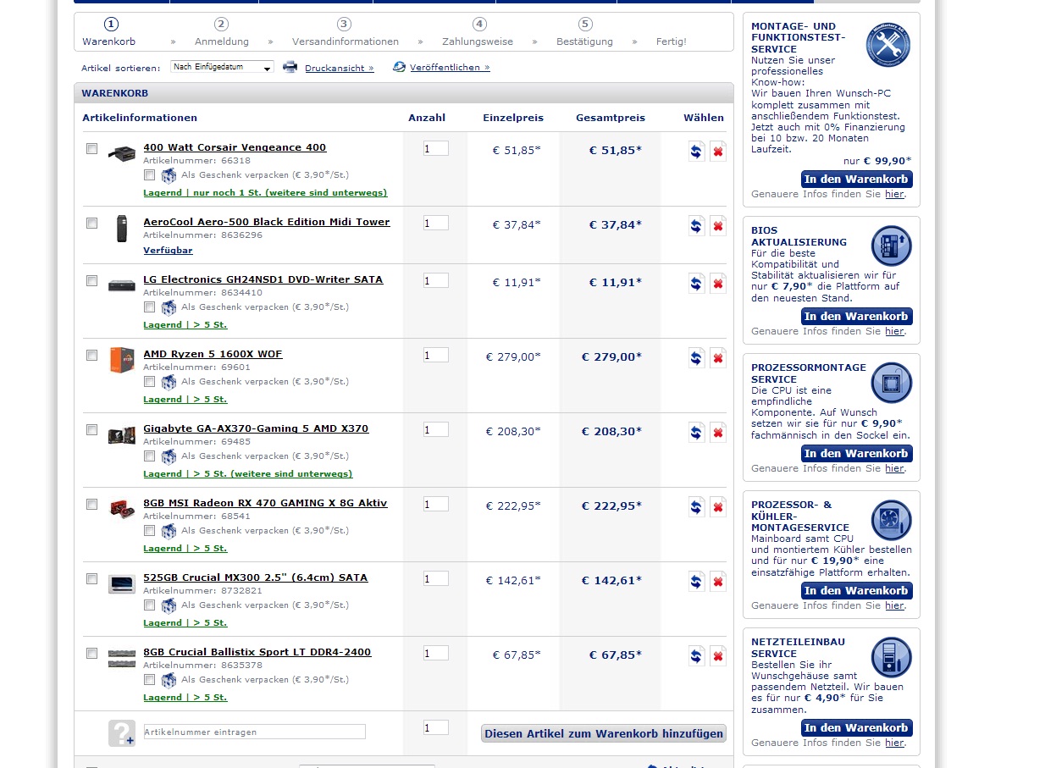Remove 8GB Crucial Ballistix Sport from cart
This screenshot has width=1045, height=768.
[x=718, y=656]
